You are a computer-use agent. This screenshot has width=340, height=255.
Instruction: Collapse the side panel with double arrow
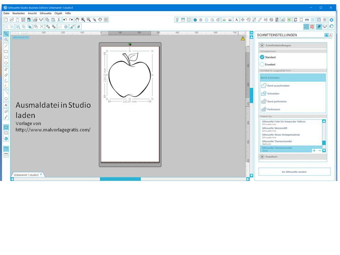coord(251,33)
